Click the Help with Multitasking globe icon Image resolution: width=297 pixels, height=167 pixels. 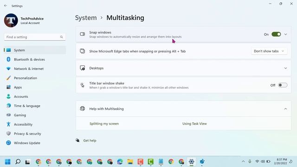pos(83,109)
